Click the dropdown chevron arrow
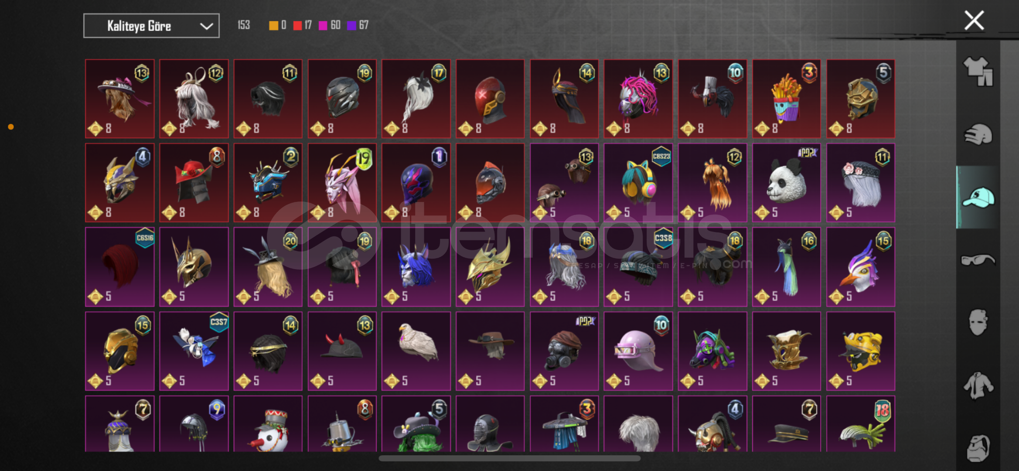 pyautogui.click(x=206, y=26)
